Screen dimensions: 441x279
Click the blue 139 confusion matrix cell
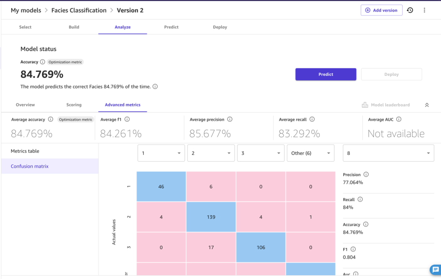211,217
